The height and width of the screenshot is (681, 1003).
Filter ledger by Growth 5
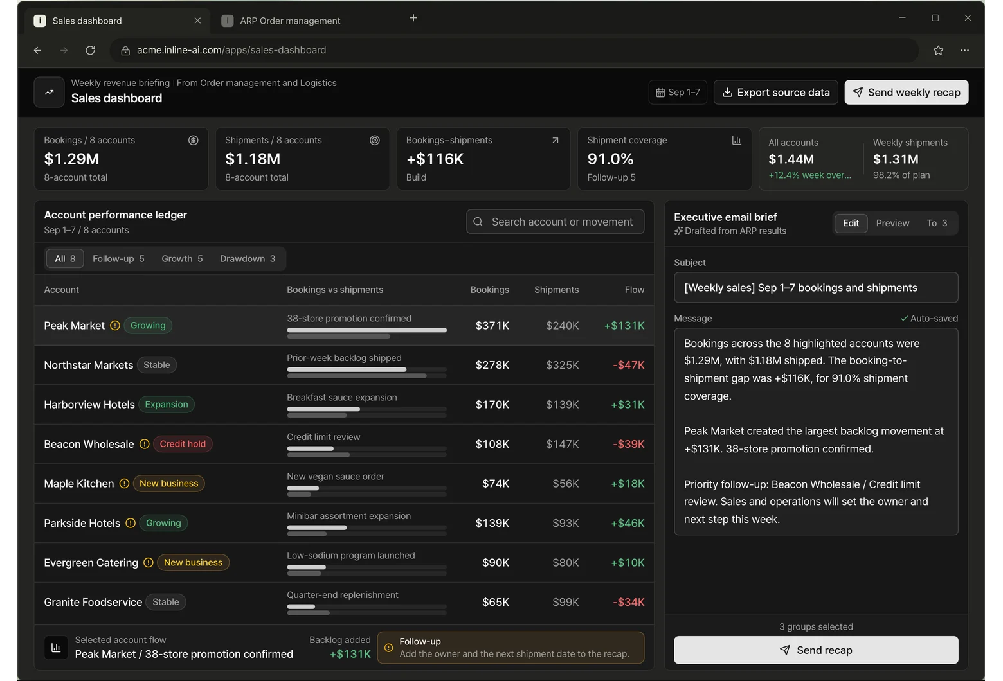pos(182,258)
